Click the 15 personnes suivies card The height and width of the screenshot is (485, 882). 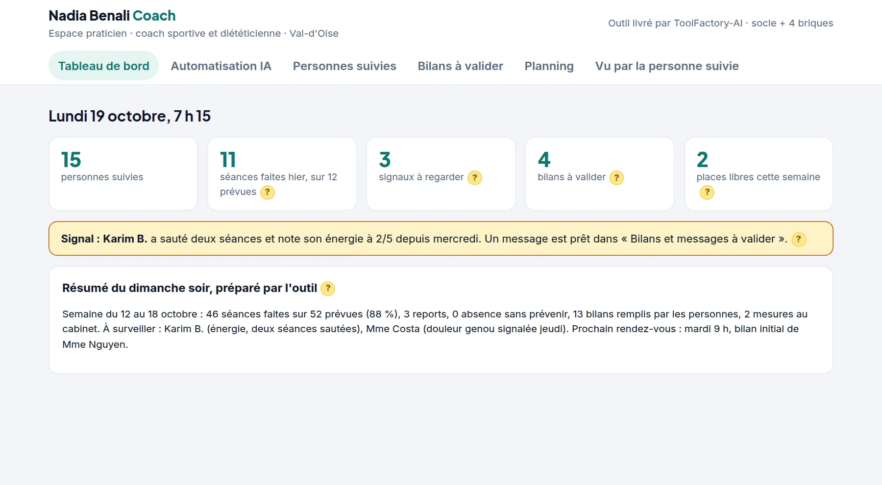pyautogui.click(x=123, y=174)
